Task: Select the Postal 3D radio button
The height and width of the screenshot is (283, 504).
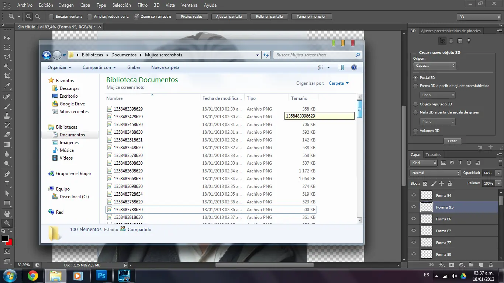Action: (416, 78)
